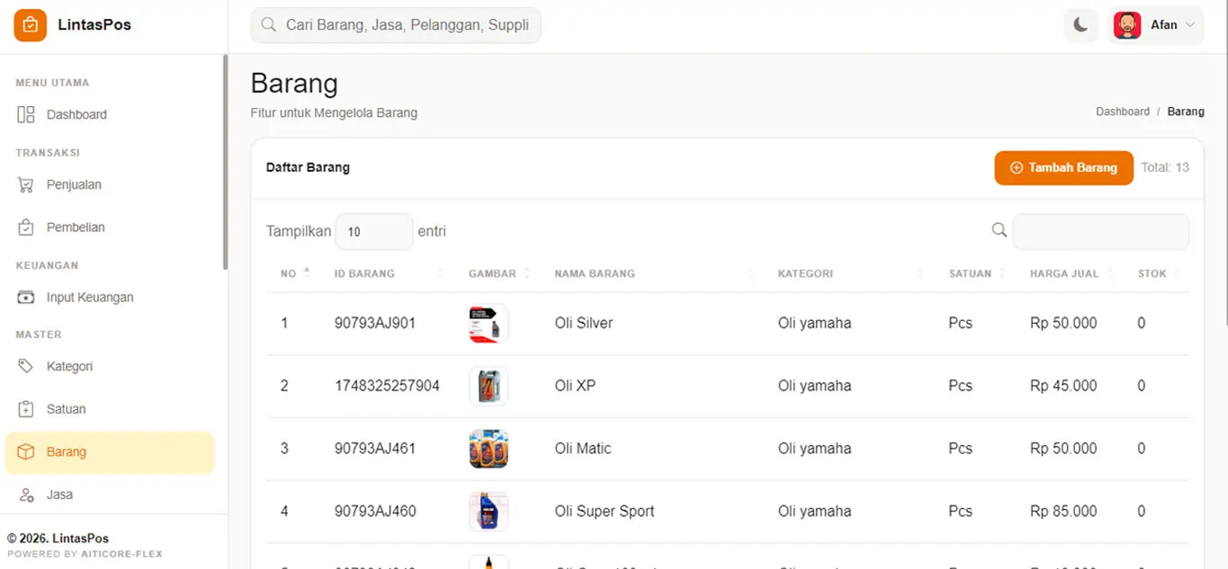Viewport: 1228px width, 569px height.
Task: Click the Jasa sidebar icon
Action: pyautogui.click(x=26, y=494)
